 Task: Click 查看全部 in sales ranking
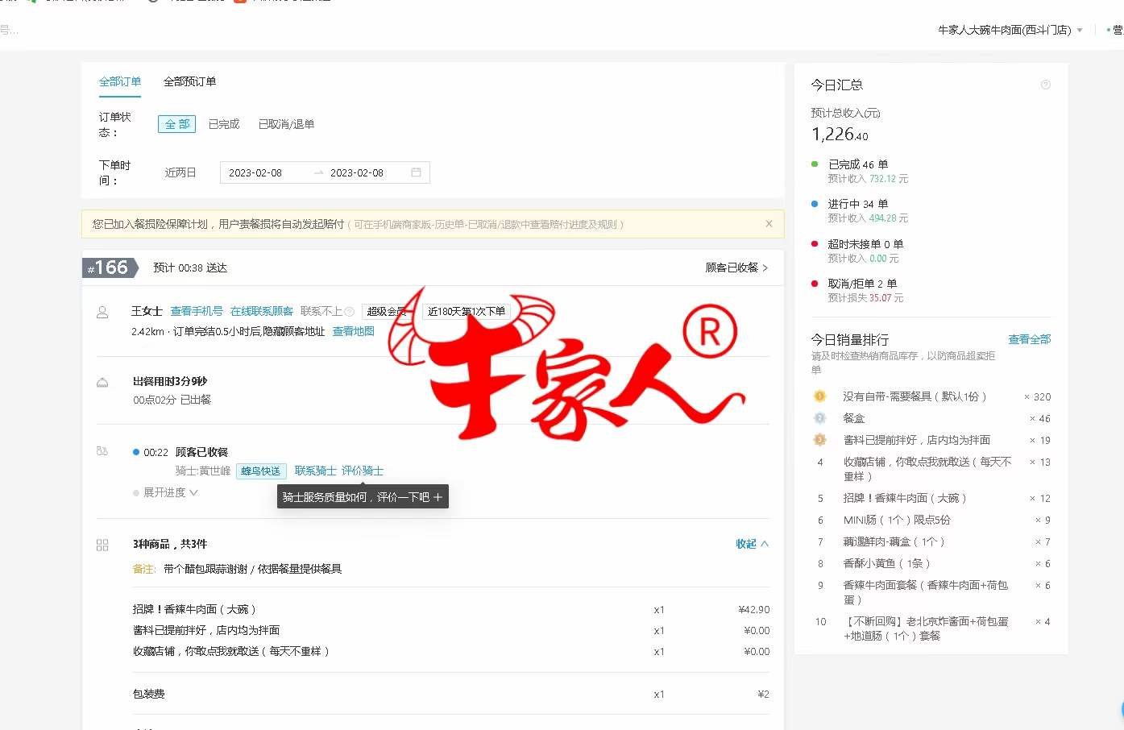click(1030, 339)
